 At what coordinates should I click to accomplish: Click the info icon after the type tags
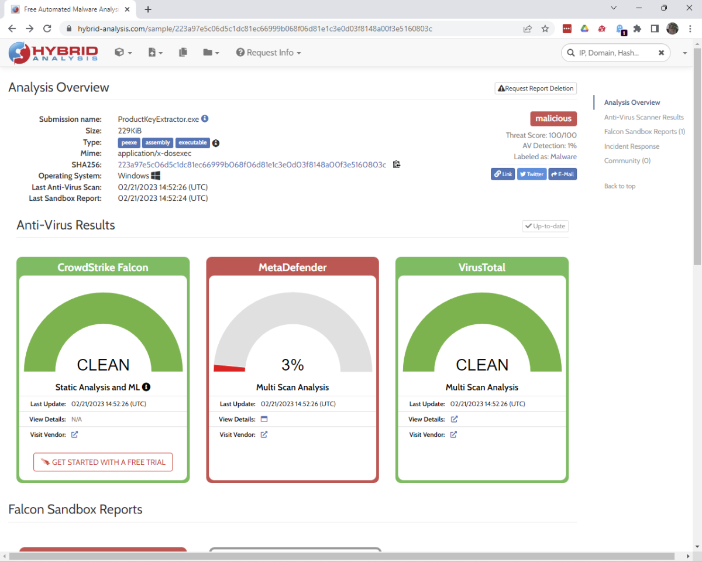[215, 143]
